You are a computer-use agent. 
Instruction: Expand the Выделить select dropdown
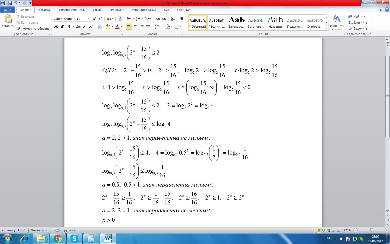pos(359,28)
